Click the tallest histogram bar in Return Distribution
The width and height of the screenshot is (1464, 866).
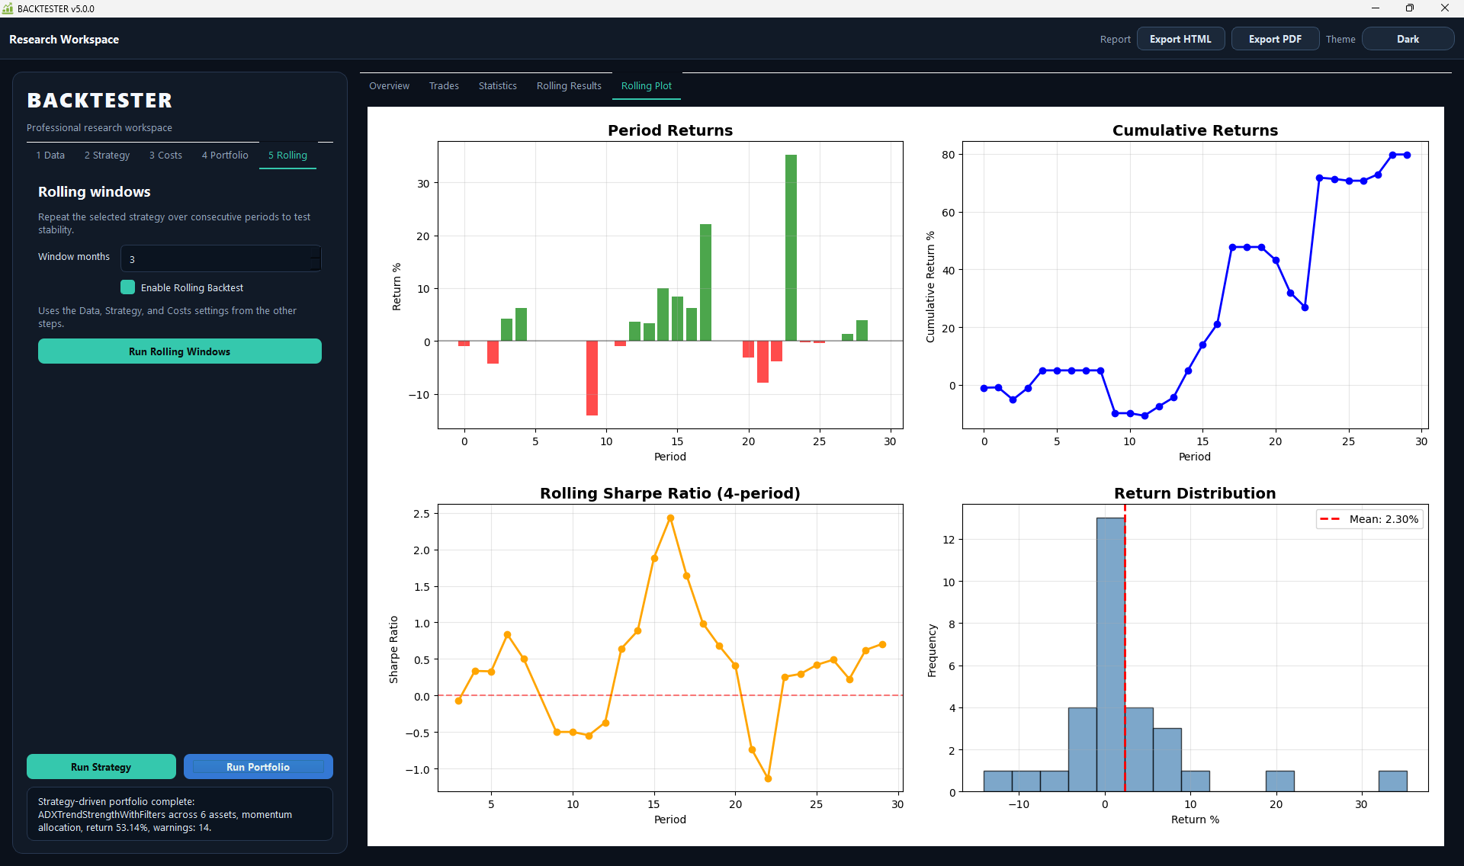pyautogui.click(x=1110, y=655)
